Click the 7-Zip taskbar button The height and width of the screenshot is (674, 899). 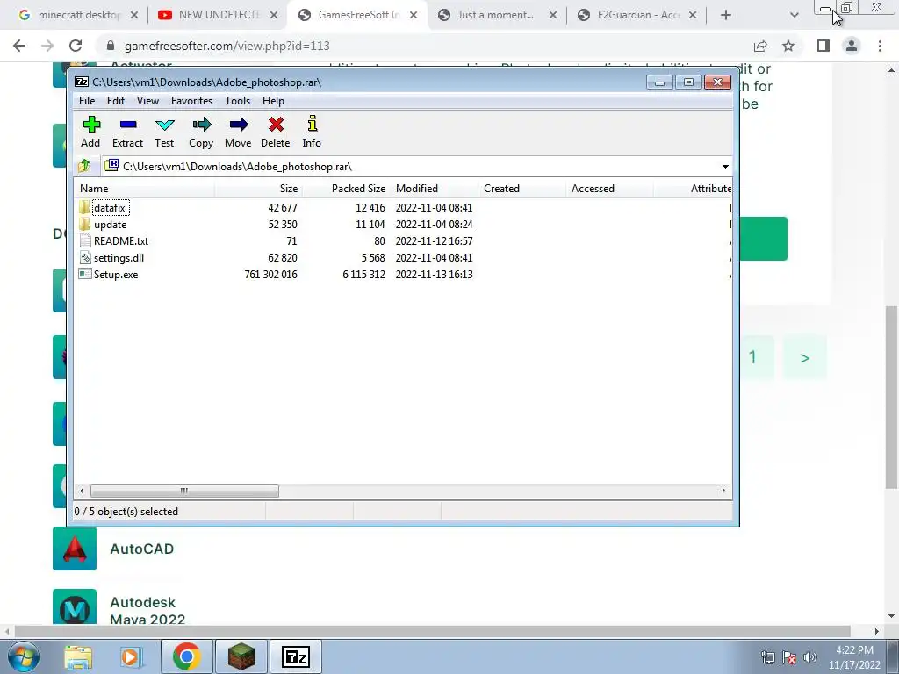[296, 656]
